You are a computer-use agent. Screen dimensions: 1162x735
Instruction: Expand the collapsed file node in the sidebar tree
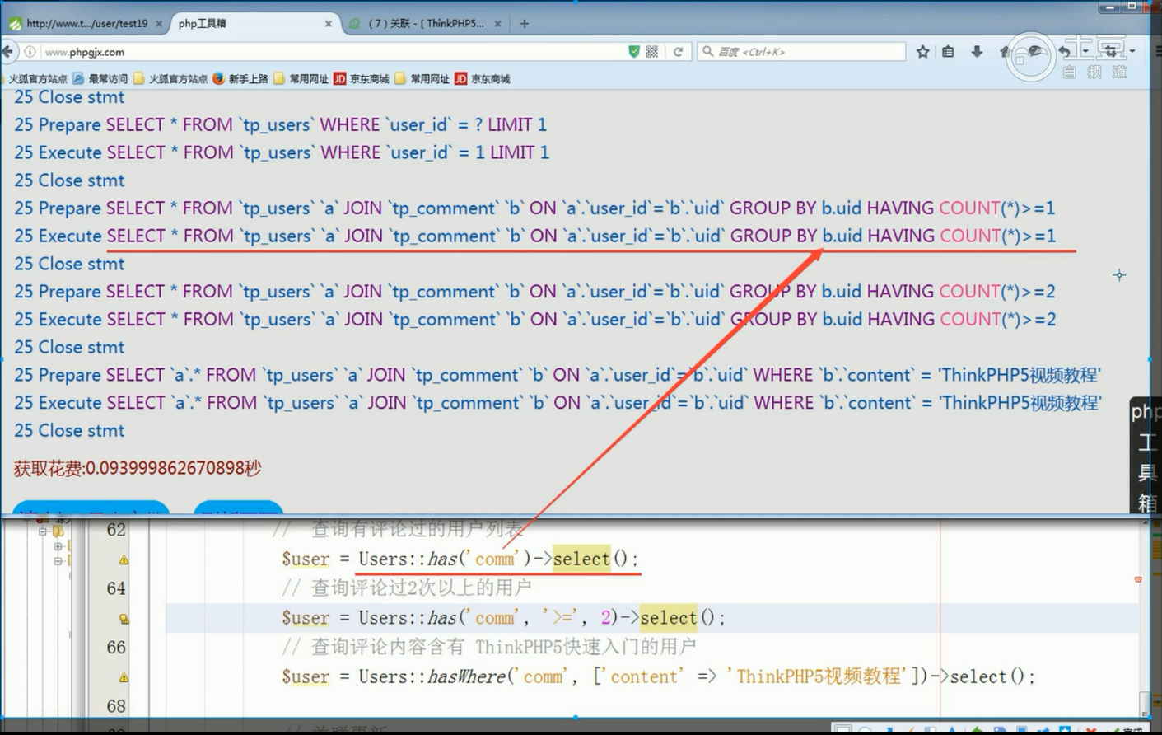(58, 546)
